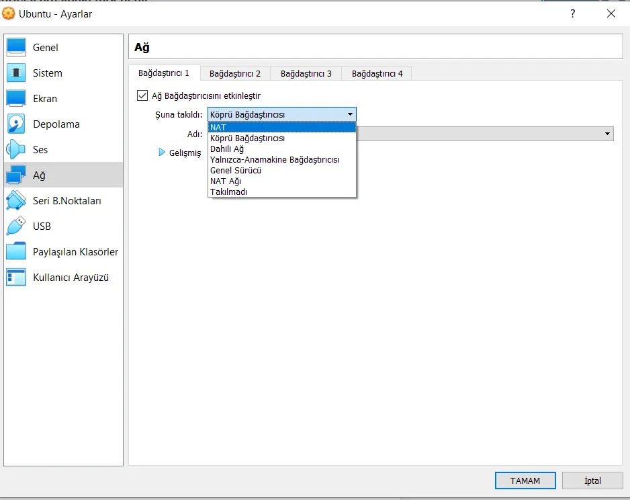Click the Depolama category label
This screenshot has height=500, width=630.
(x=56, y=124)
